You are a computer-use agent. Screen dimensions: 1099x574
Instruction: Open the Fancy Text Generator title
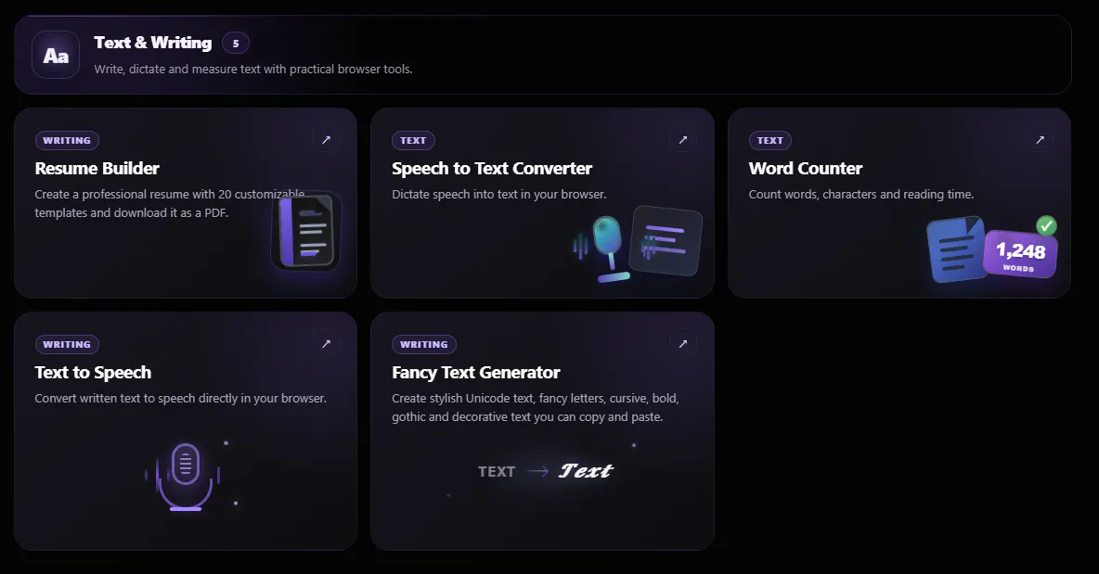(x=476, y=373)
